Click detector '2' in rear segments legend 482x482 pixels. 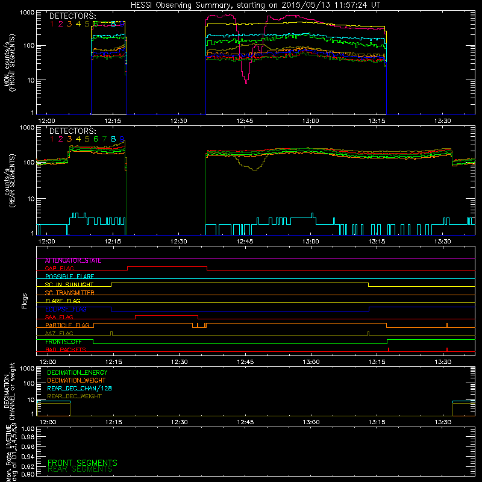pos(61,139)
